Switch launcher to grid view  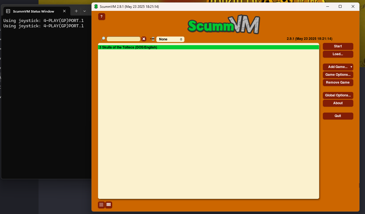point(109,205)
